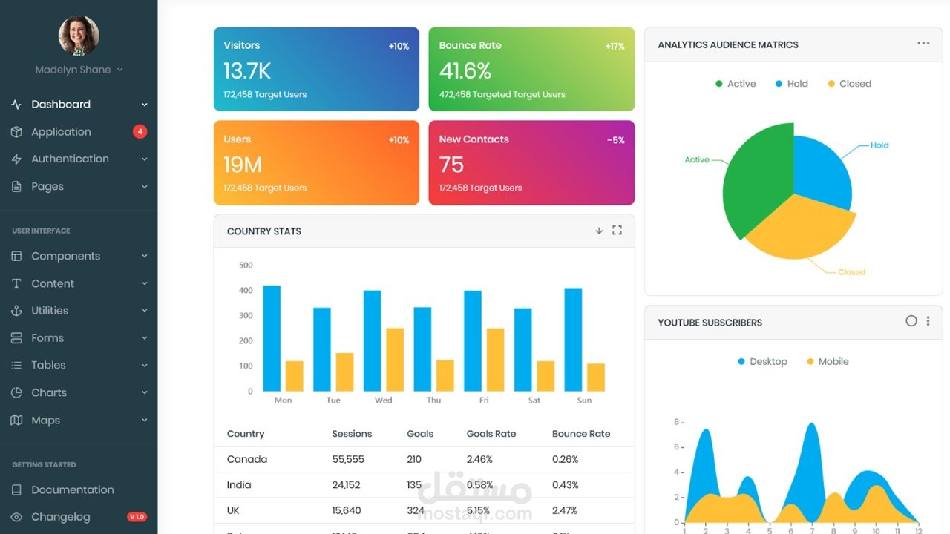The height and width of the screenshot is (534, 950).
Task: Click the New Contacts 75 card
Action: pyautogui.click(x=531, y=162)
